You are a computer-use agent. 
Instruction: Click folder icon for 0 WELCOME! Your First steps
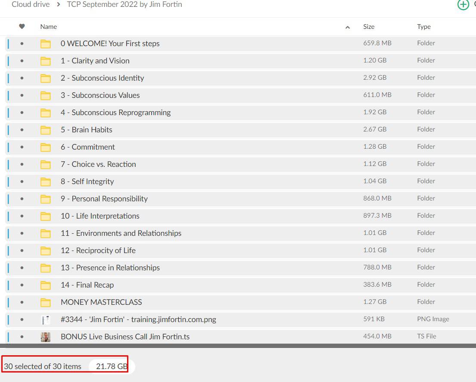point(45,44)
